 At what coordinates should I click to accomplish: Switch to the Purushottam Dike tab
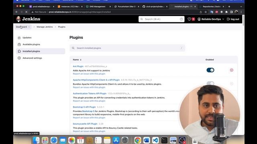click(126, 6)
